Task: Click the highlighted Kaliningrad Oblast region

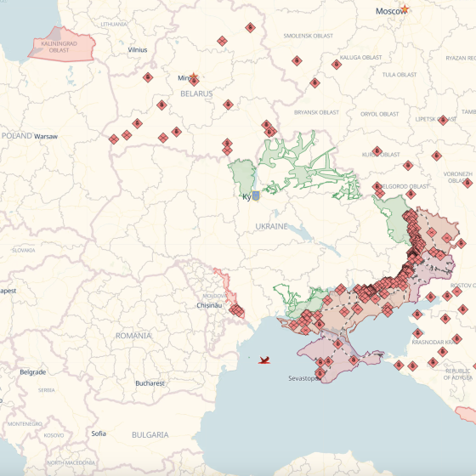Action: [x=62, y=47]
